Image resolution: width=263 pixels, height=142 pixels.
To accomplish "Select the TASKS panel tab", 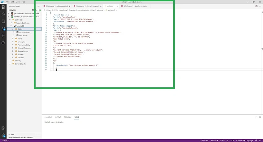I will click(76, 117).
